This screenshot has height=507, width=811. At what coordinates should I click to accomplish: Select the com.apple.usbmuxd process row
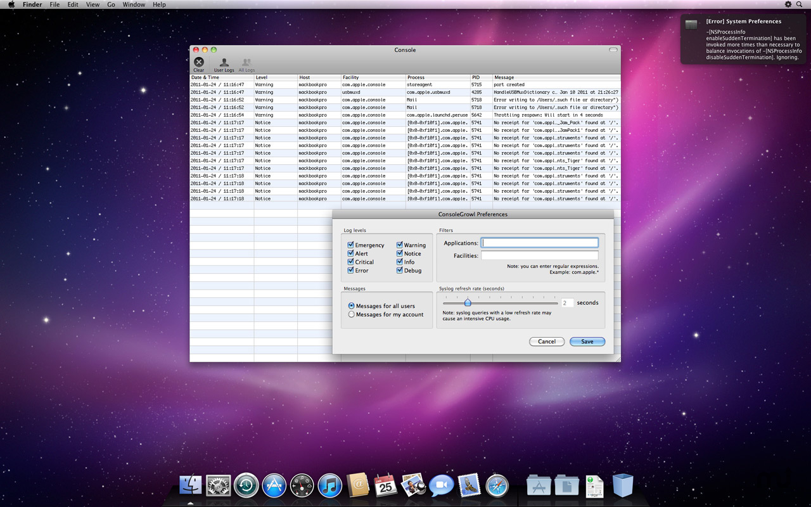405,92
